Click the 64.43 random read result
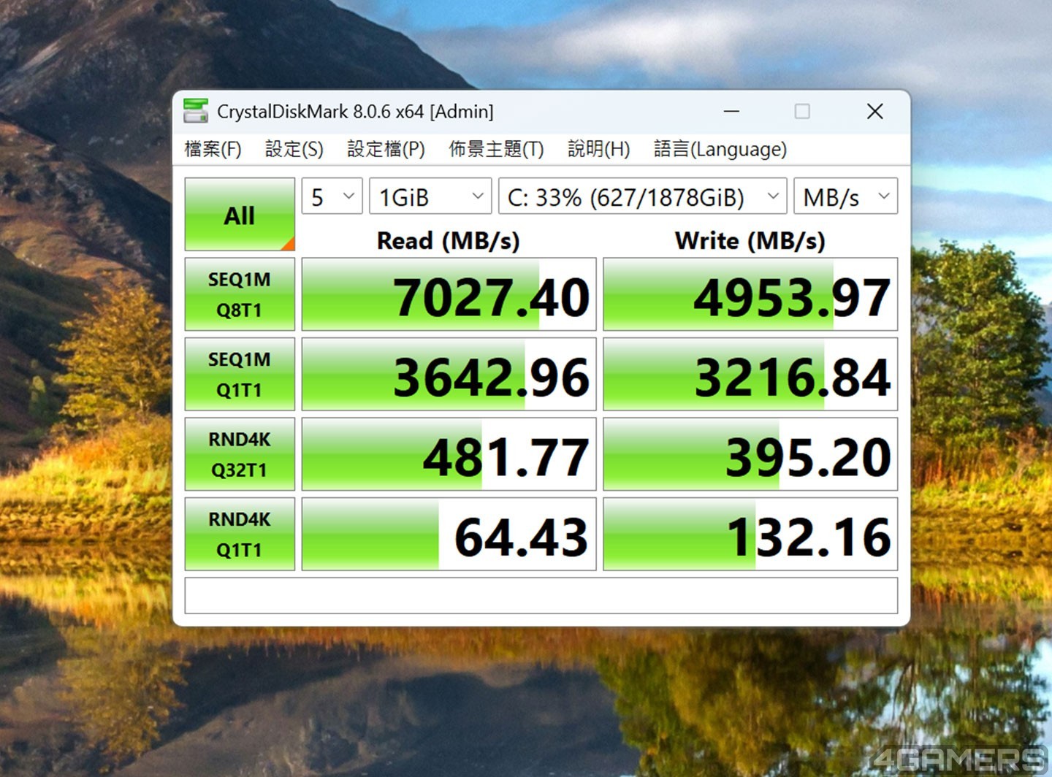The height and width of the screenshot is (777, 1052). pyautogui.click(x=449, y=534)
